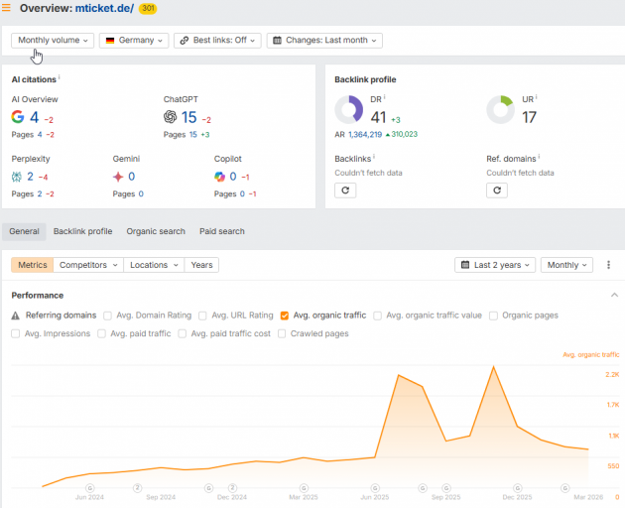This screenshot has height=508, width=625.
Task: Click the Referring domains warning icon
Action: coord(16,316)
